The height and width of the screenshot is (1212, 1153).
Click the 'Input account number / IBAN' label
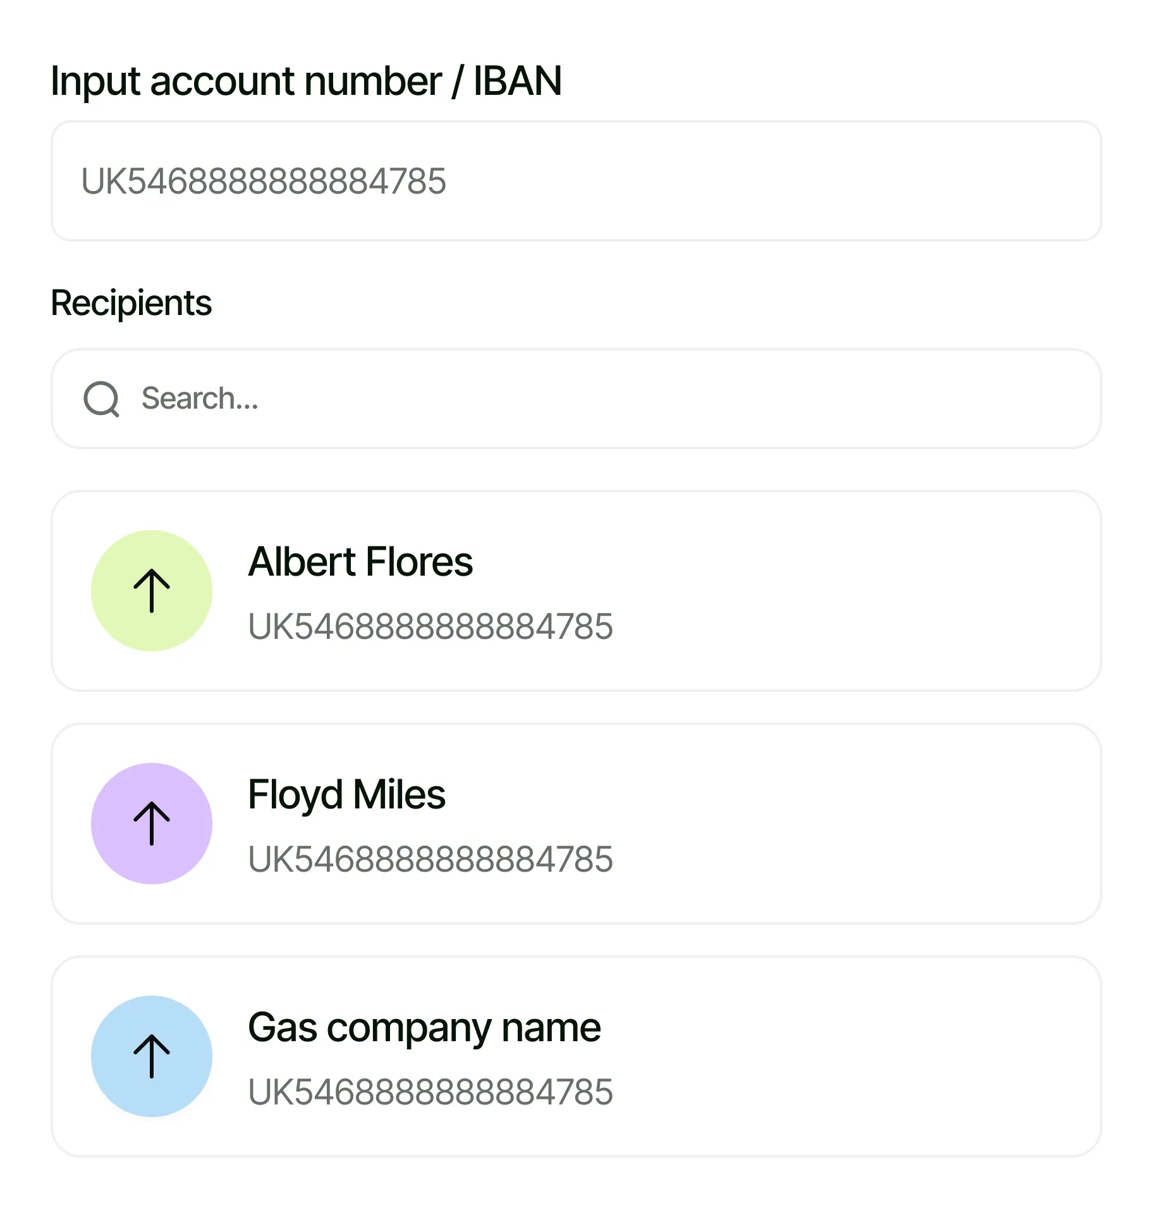[306, 81]
